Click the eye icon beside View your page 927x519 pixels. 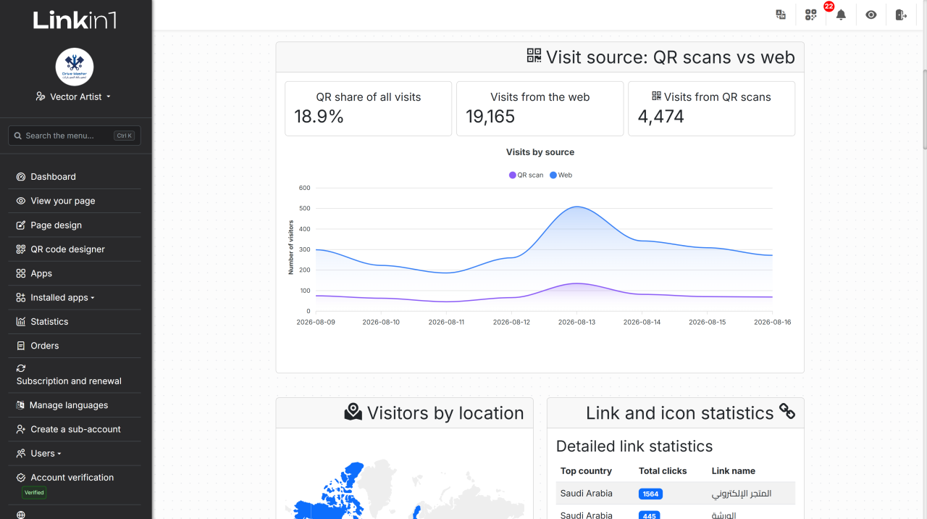tap(21, 201)
